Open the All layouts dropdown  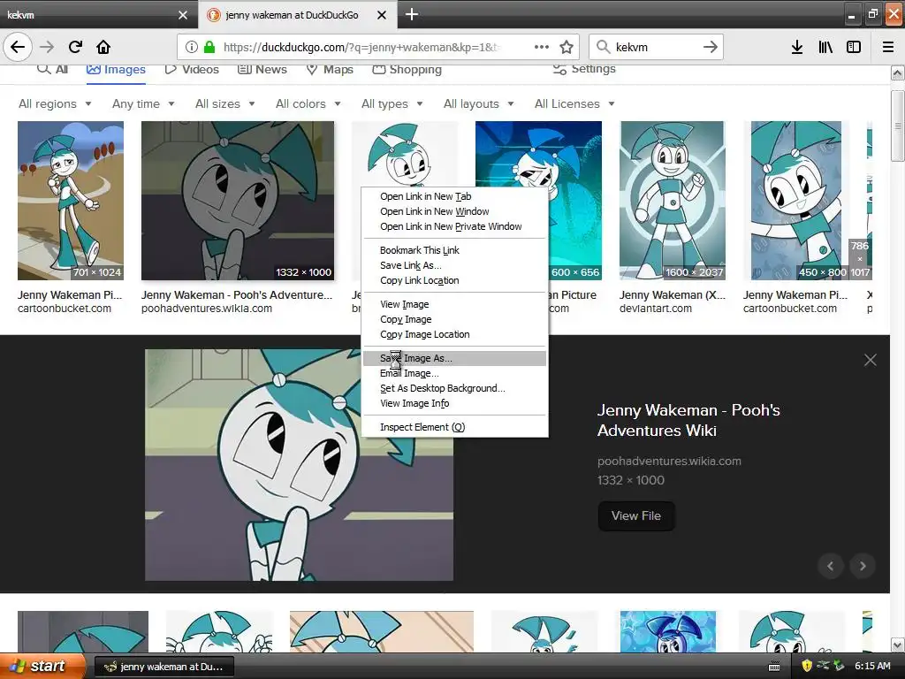click(x=478, y=104)
